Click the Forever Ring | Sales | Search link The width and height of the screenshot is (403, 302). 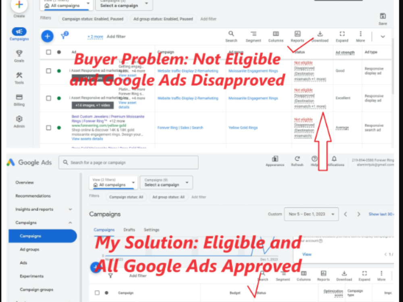(180, 128)
